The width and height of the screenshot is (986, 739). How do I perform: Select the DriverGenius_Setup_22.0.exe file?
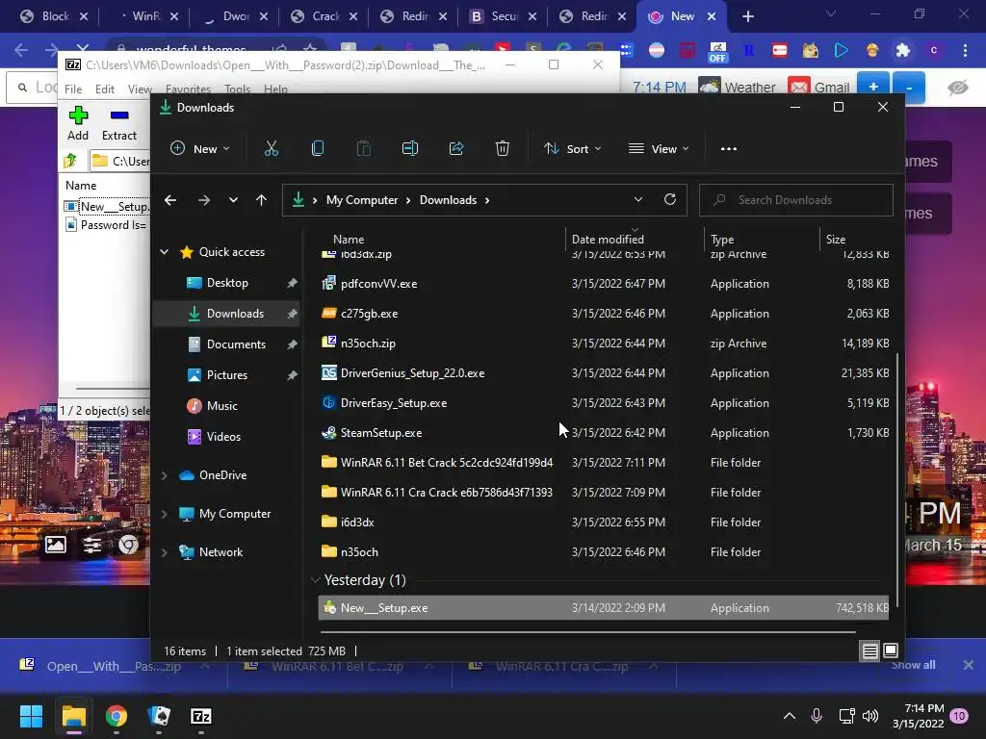coord(604,373)
